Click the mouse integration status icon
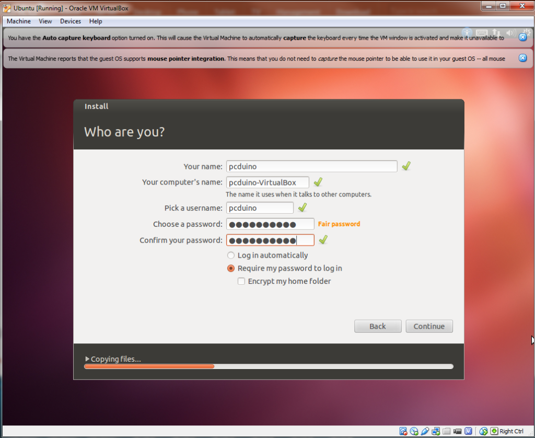Viewport: 535px width, 438px height. (x=483, y=431)
